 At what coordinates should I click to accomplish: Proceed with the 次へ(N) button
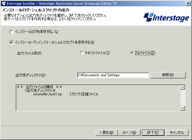click(129, 133)
